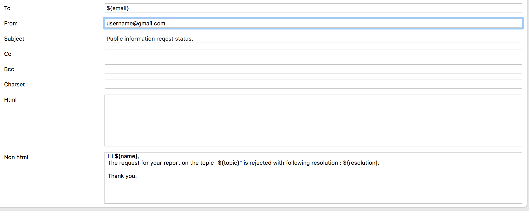Focus the From email address field
529x211 pixels.
coord(313,23)
